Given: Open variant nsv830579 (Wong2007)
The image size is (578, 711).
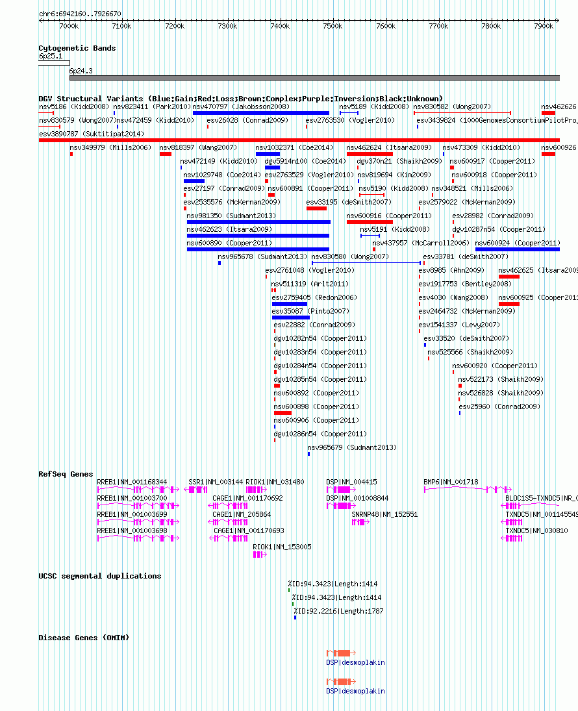Looking at the screenshot, I should point(77,121).
